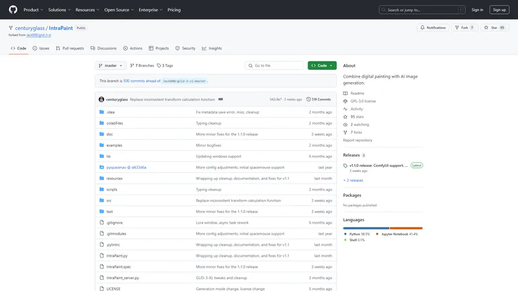518x291 pixels.
Task: Open the Actions tab
Action: [x=133, y=48]
